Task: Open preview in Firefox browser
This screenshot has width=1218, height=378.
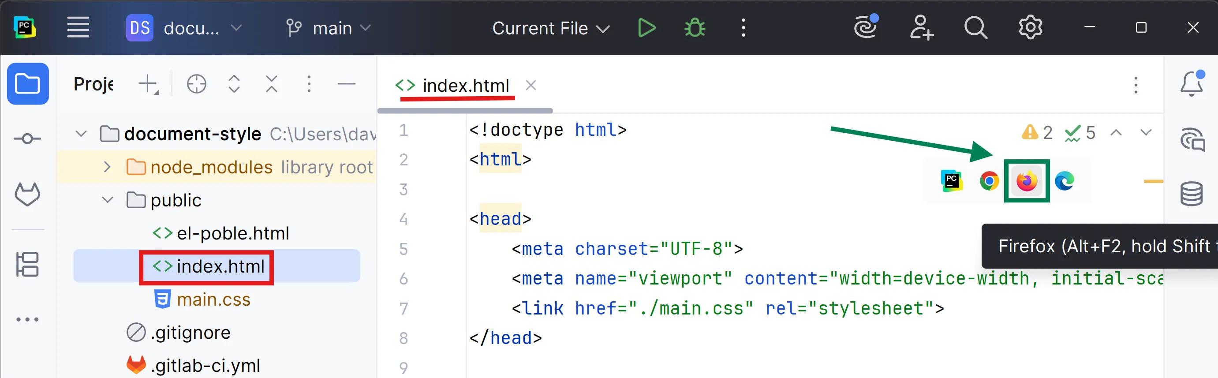Action: (x=1027, y=181)
